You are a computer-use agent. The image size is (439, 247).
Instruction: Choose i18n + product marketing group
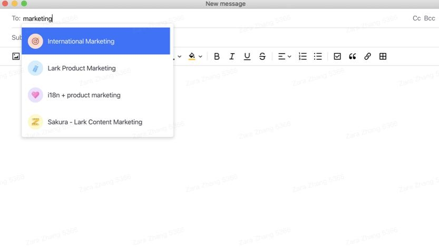click(96, 95)
